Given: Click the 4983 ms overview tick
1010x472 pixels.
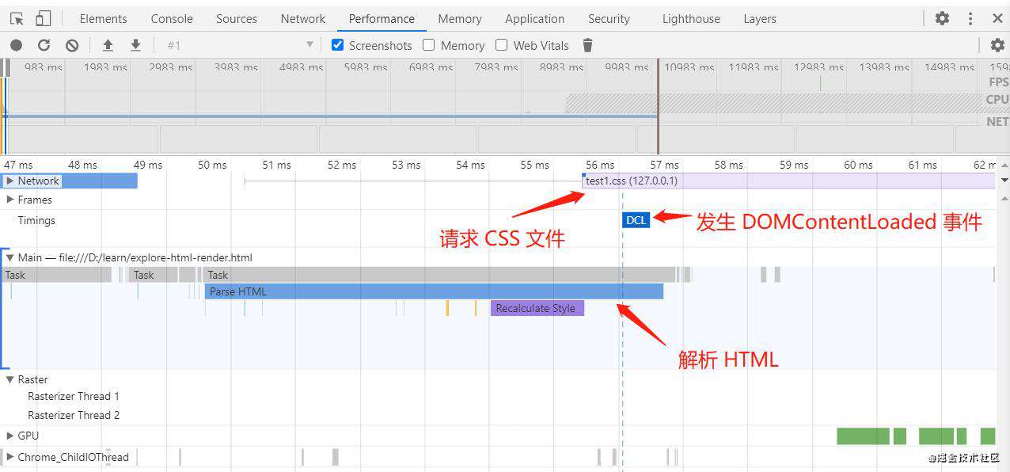Looking at the screenshot, I should pos(302,67).
